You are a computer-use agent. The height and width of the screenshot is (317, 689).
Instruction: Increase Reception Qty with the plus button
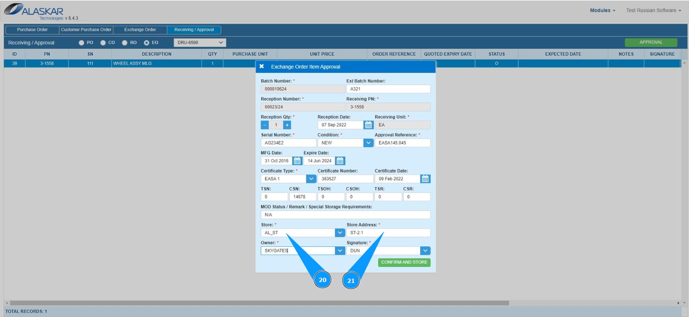287,125
